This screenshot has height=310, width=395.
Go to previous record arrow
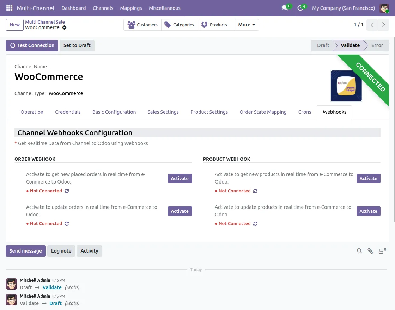point(372,25)
